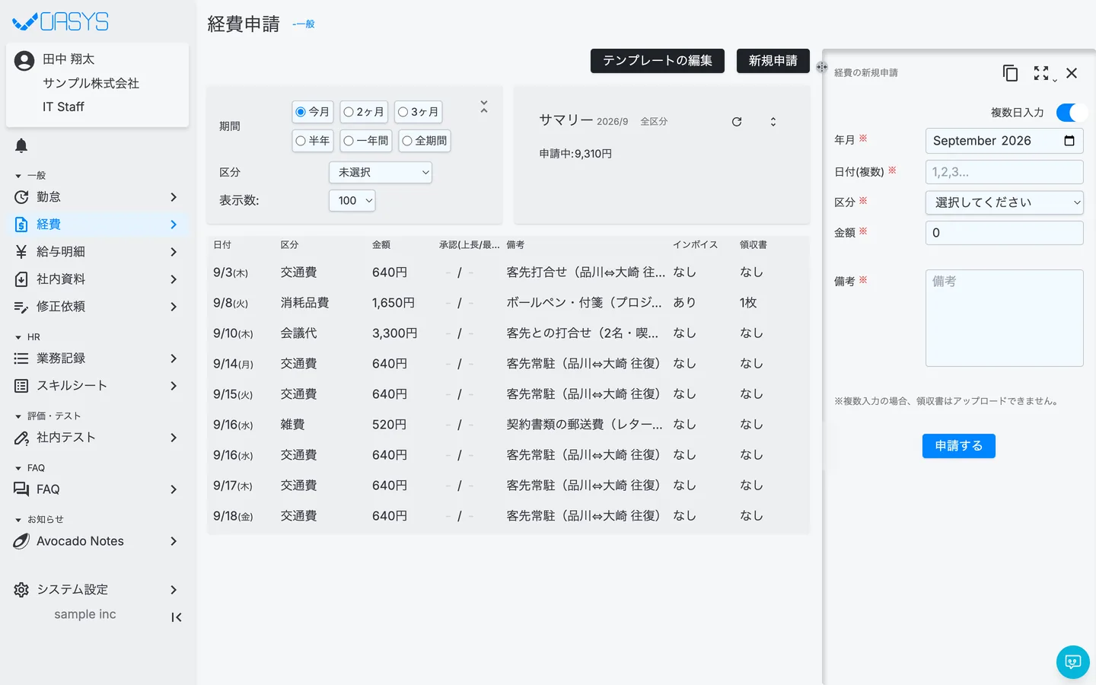Click the 新規申請 button
The image size is (1096, 685).
(x=773, y=61)
